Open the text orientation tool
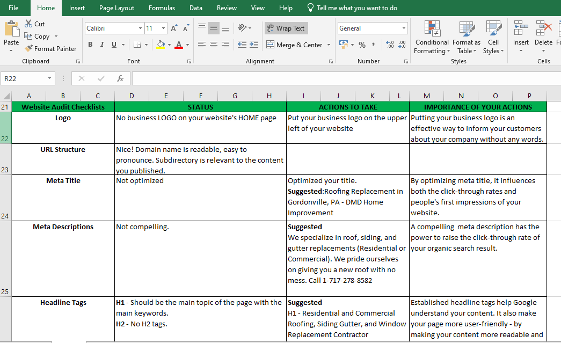Screen dimensions: 561x343 coord(243,28)
